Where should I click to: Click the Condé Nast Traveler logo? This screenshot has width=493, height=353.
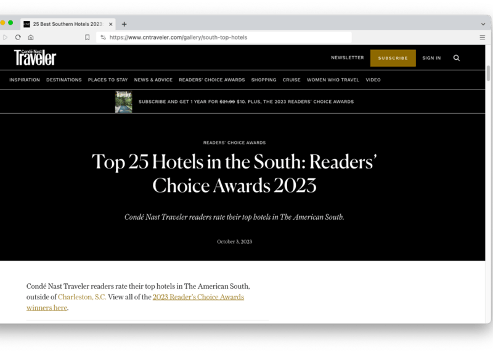[35, 58]
